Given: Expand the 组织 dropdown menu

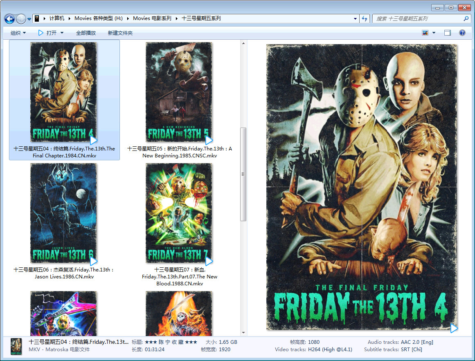Looking at the screenshot, I should coord(18,33).
